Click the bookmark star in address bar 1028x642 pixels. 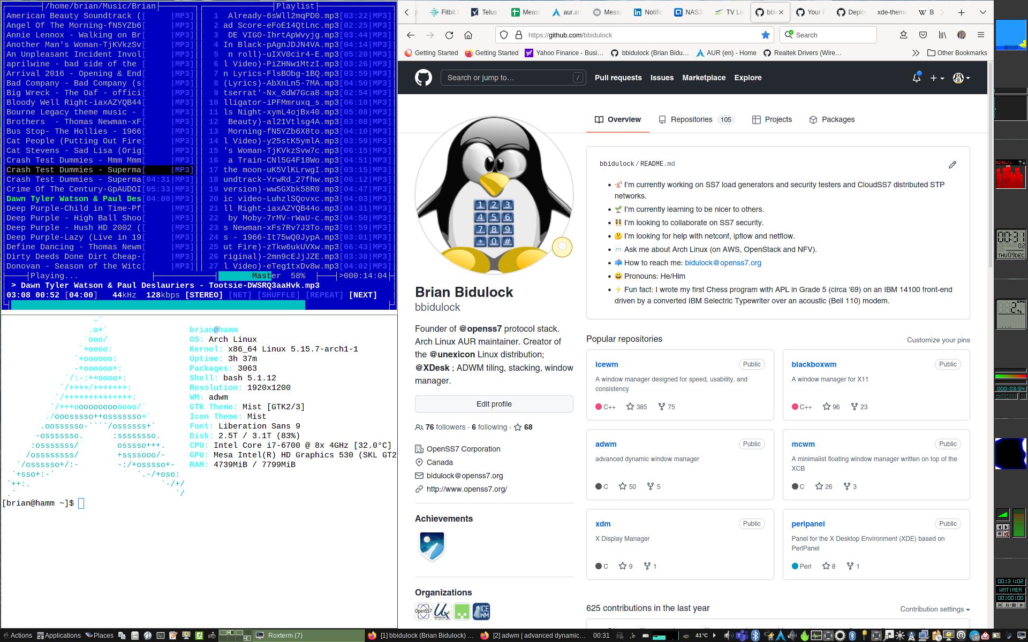(766, 35)
